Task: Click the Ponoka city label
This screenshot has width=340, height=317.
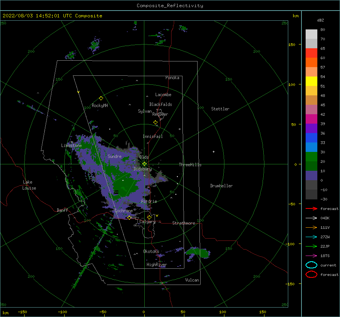Action: pos(172,78)
